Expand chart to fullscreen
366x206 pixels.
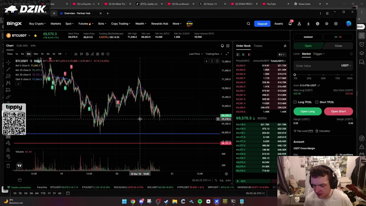(227, 54)
